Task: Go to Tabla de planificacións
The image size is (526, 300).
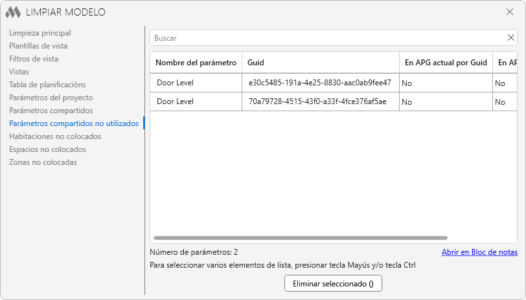Action: click(47, 85)
